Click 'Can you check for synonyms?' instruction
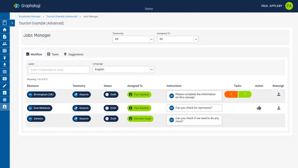This screenshot has height=168, width=298. click(194, 108)
